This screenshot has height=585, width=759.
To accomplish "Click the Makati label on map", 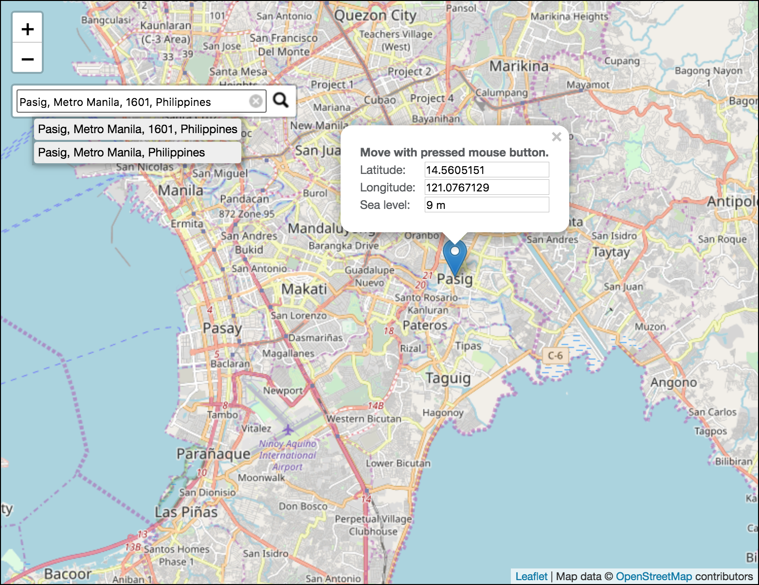I will [304, 289].
